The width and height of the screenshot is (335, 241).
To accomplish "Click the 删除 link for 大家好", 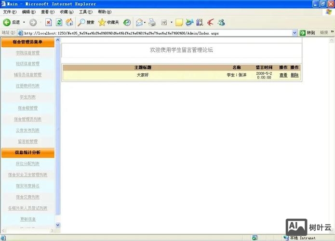I will [295, 75].
